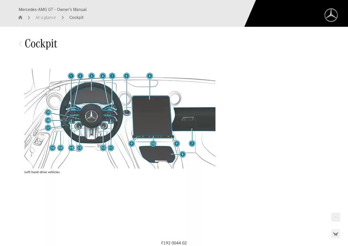Select callout number 2 in the diagram
The height and width of the screenshot is (246, 348).
(80, 76)
